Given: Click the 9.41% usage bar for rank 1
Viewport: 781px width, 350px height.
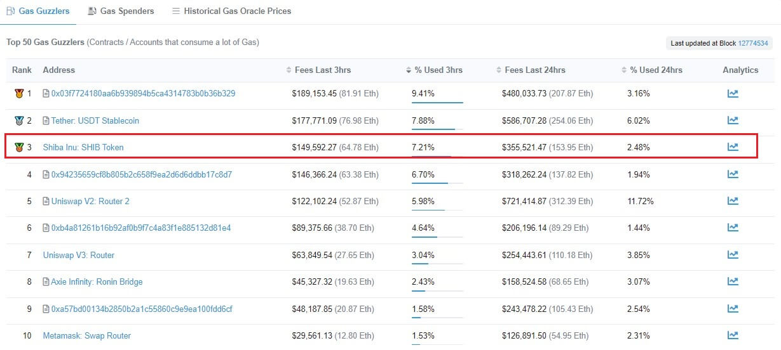Looking at the screenshot, I should (x=437, y=102).
